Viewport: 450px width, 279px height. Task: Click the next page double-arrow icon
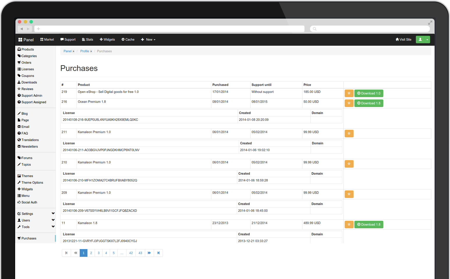[149, 253]
